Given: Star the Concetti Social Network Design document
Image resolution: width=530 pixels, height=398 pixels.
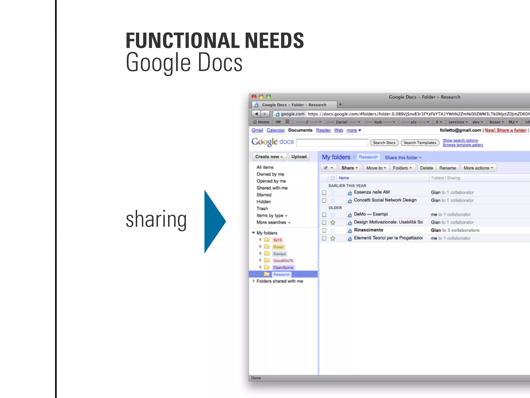Looking at the screenshot, I should pos(333,200).
